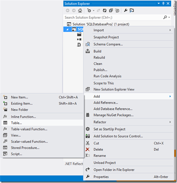Open the Add submenu entry
Image resolution: width=177 pixels, height=183 pixels.
click(129, 96)
